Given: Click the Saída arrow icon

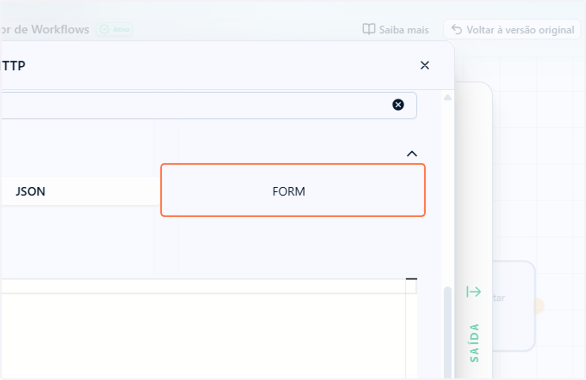Looking at the screenshot, I should (x=474, y=292).
